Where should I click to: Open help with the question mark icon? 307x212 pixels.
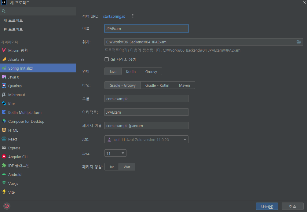coord(7,206)
